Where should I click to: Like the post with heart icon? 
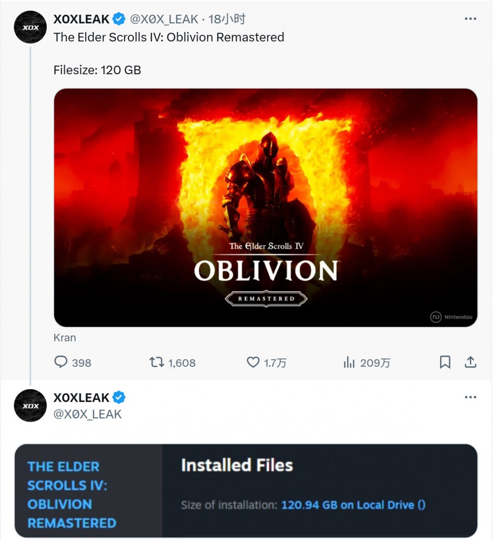point(253,362)
